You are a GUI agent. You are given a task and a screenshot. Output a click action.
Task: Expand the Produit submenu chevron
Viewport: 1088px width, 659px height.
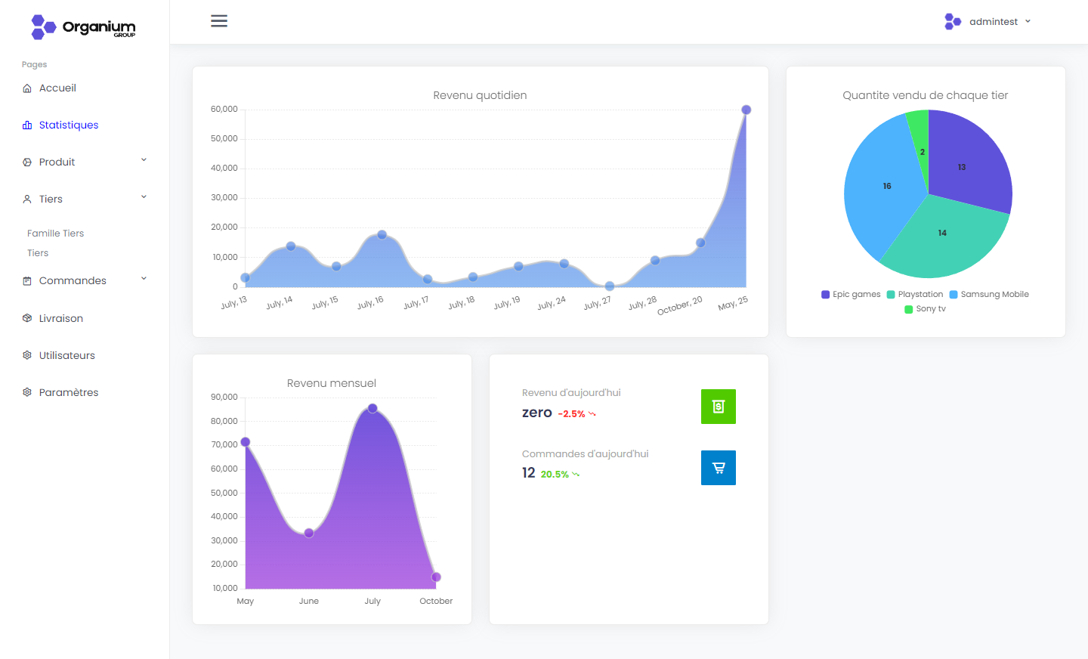coord(144,160)
